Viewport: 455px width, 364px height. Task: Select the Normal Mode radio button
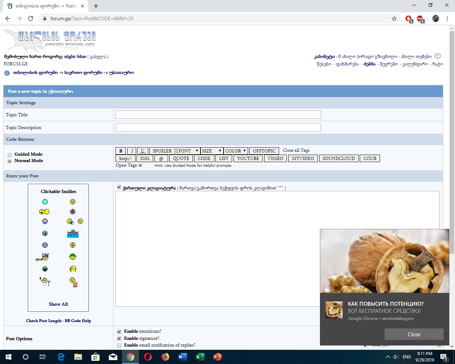click(10, 161)
